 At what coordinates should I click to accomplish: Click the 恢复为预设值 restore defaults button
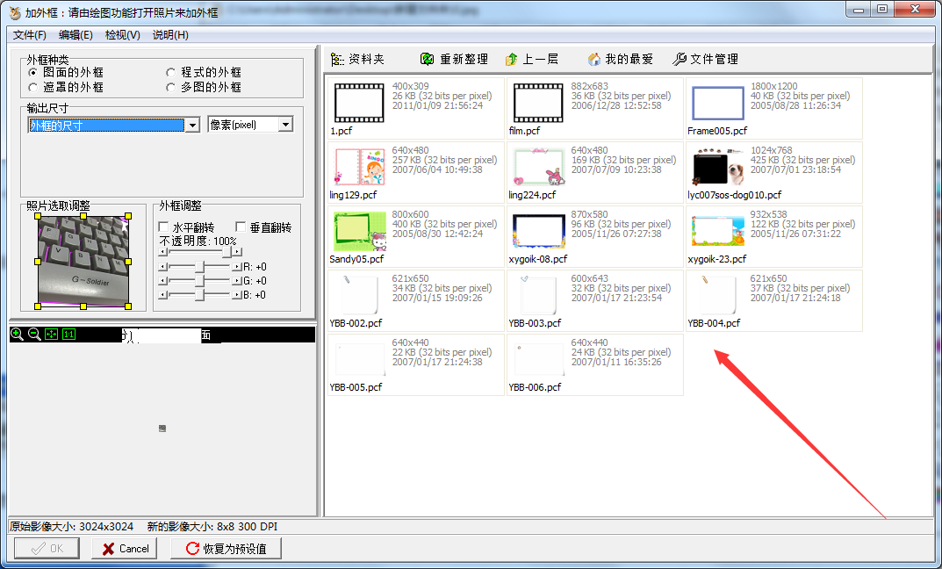[225, 548]
